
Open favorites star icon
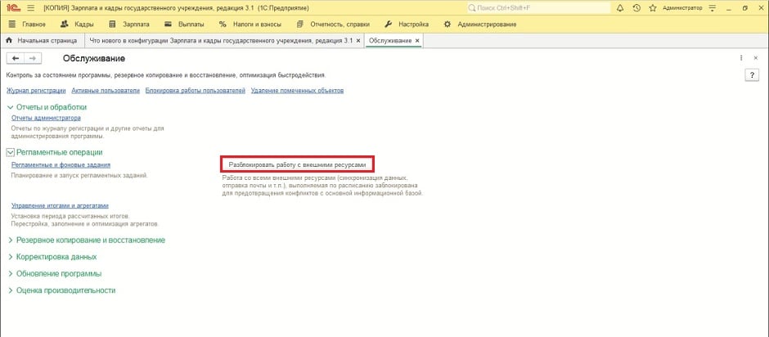tap(652, 8)
